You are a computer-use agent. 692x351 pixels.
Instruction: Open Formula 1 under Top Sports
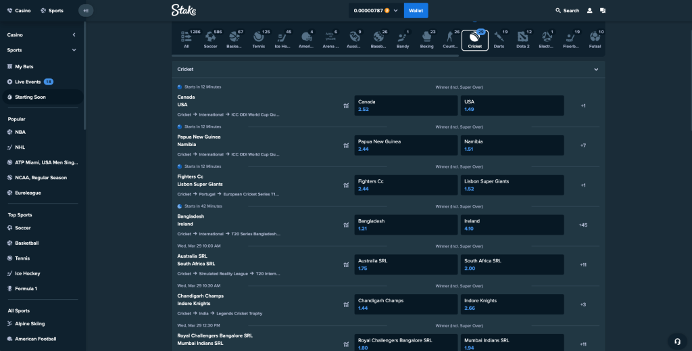point(22,289)
